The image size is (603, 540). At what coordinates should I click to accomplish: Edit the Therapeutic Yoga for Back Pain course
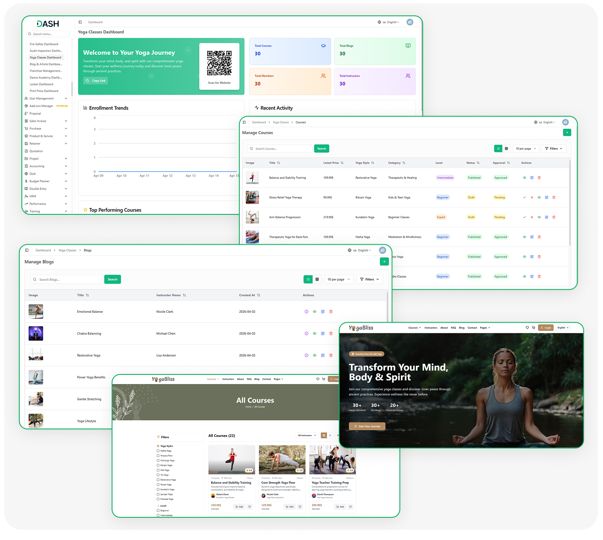click(x=532, y=237)
